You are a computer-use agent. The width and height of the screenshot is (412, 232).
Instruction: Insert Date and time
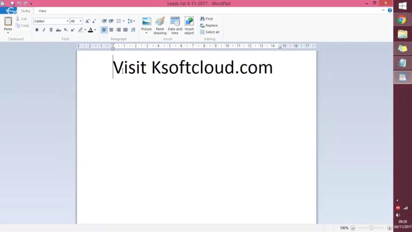175,25
